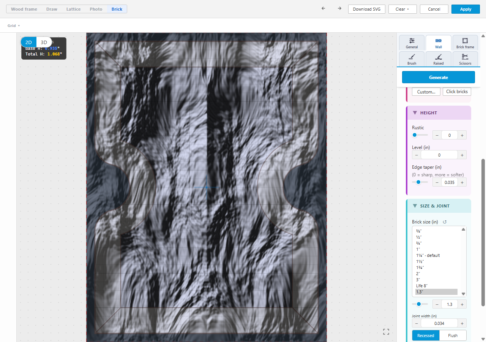Viewport: 486px width, 342px height.
Task: Increase Edge taper with plus
Action: (462, 182)
